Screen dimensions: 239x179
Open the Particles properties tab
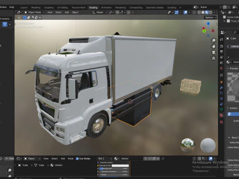click(x=222, y=93)
